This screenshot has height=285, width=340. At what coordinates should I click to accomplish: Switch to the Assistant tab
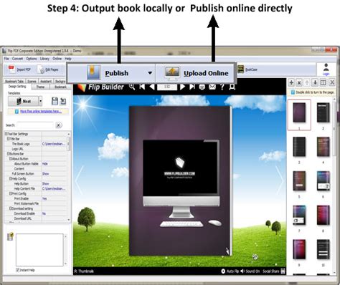tap(46, 82)
